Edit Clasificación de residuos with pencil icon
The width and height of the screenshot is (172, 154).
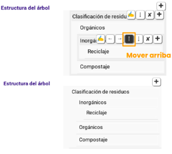pyautogui.click(x=131, y=15)
